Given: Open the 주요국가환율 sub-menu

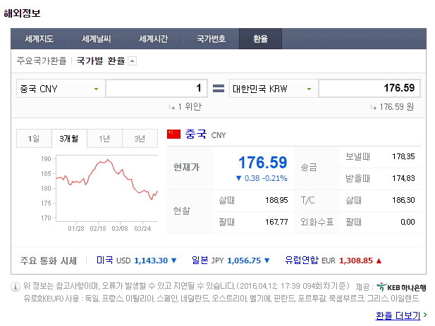Looking at the screenshot, I should [42, 61].
